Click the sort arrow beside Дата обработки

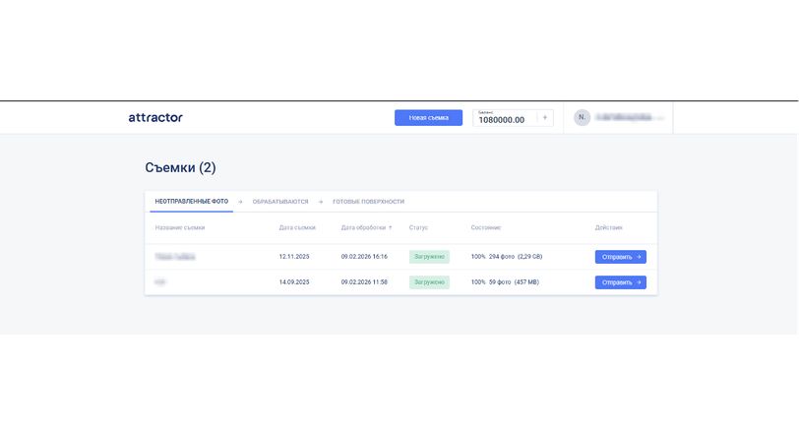click(x=391, y=227)
